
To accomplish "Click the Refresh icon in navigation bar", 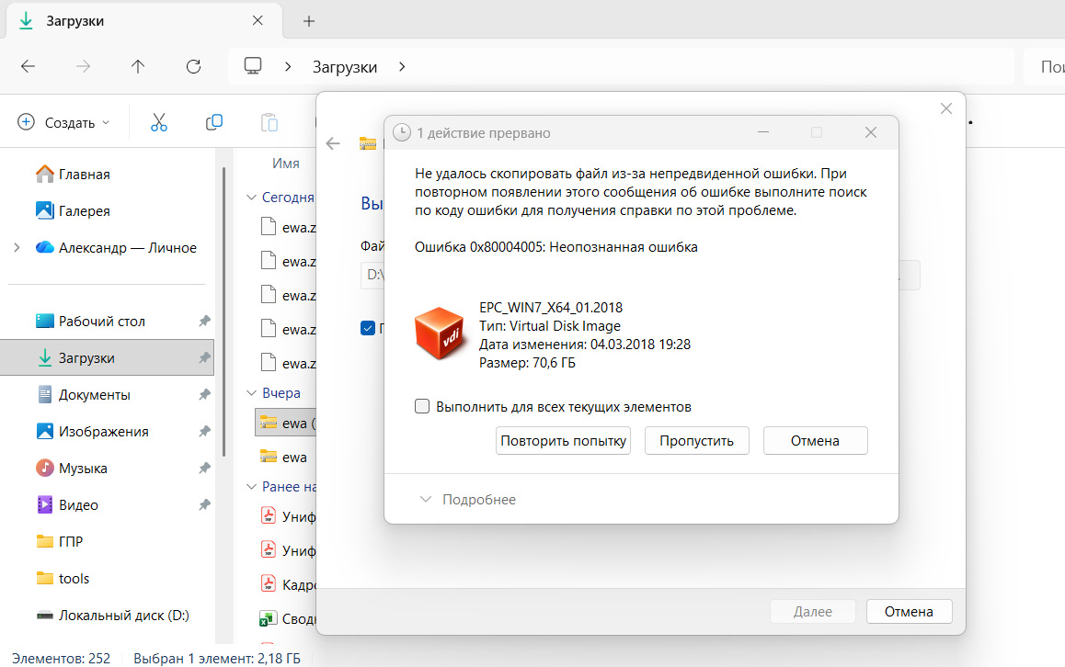I will (x=193, y=66).
